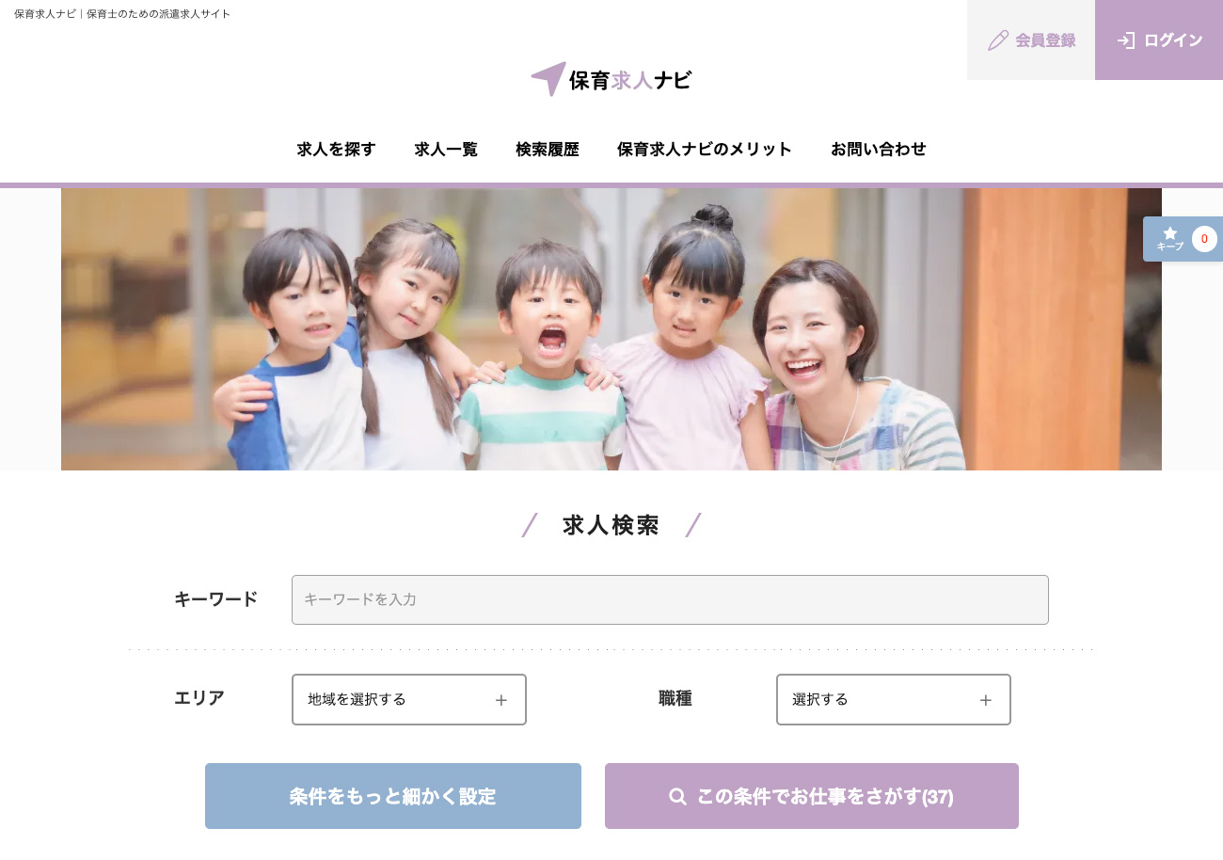Click the pencil icon beside 会員登録
This screenshot has height=860, width=1223.
(998, 40)
